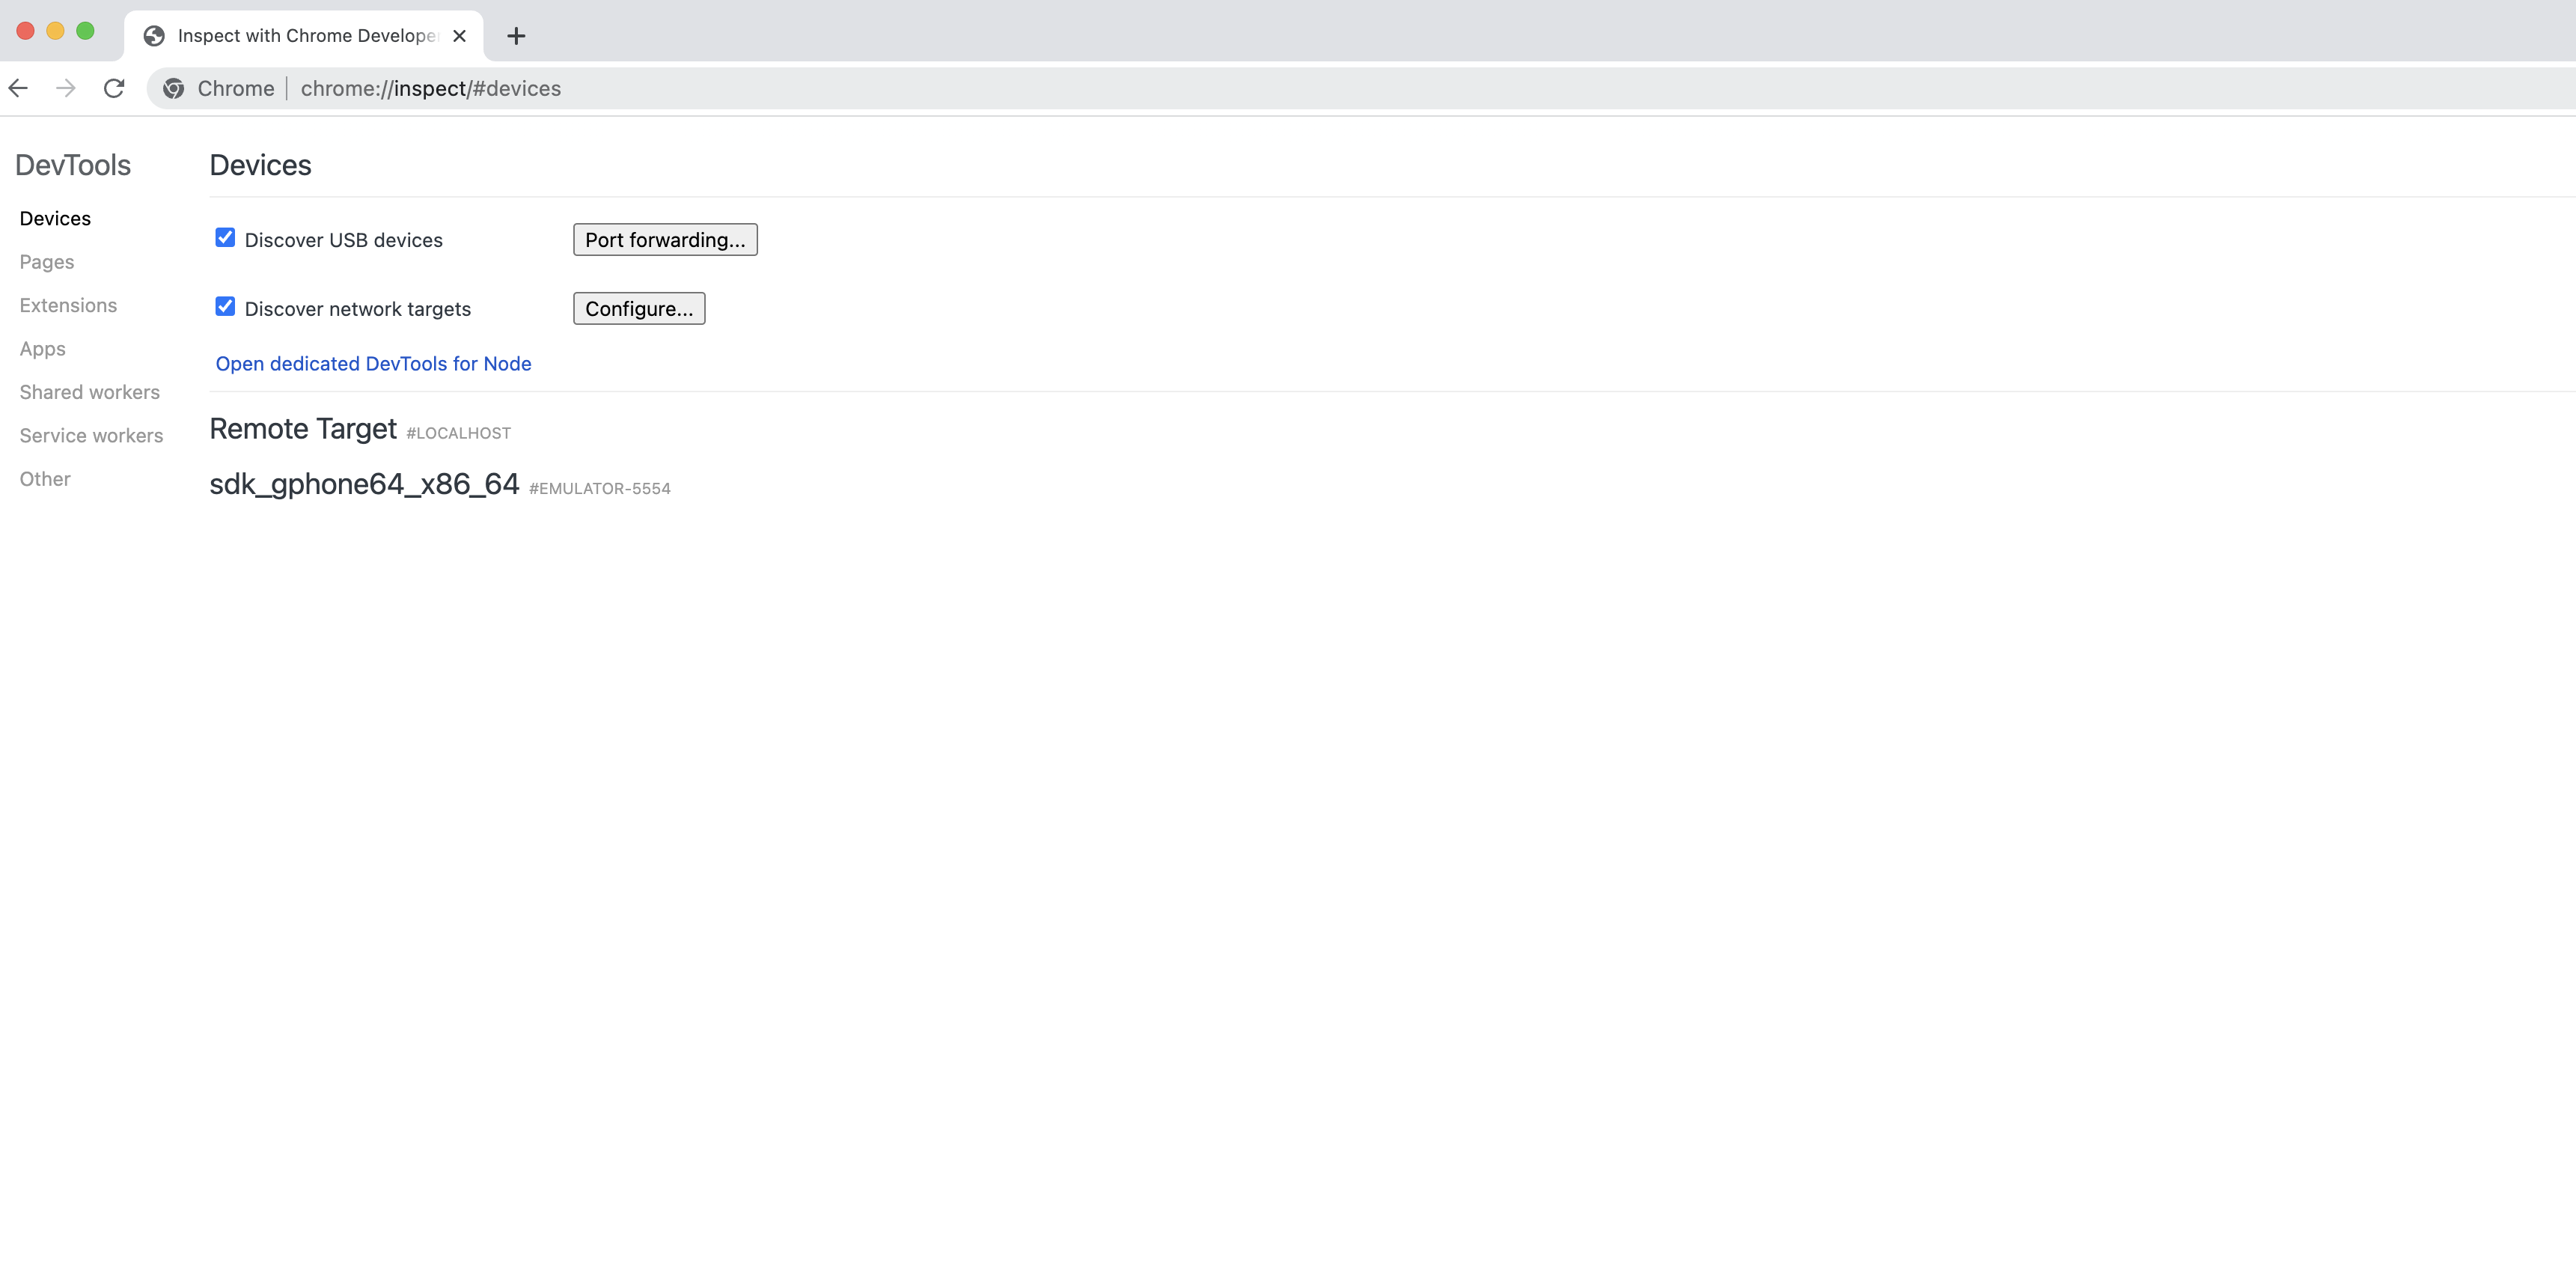Click the Chrome icon in the address bar
2576x1286 pixels.
(x=174, y=88)
